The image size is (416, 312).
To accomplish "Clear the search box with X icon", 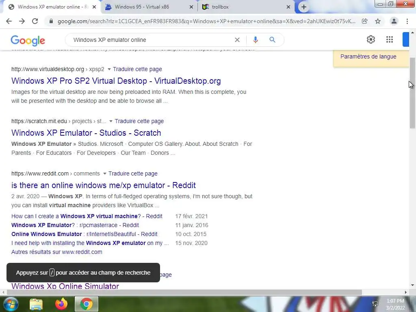I will pyautogui.click(x=237, y=40).
